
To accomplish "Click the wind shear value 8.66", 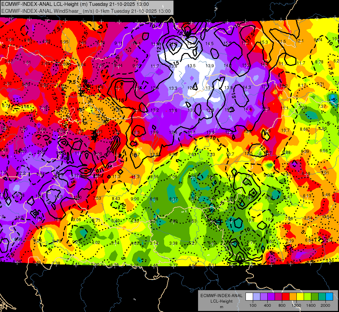I will click(304, 129).
